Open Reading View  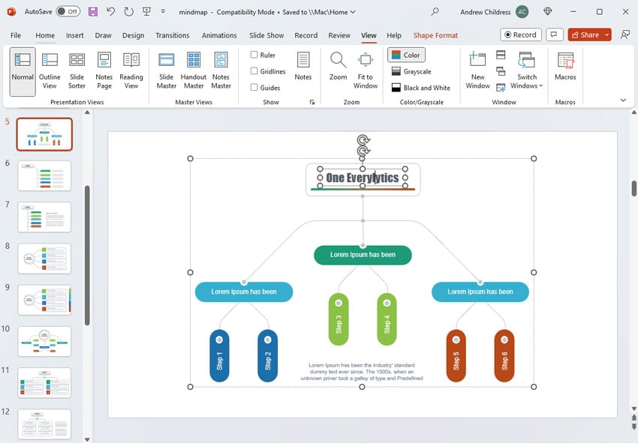pyautogui.click(x=131, y=70)
